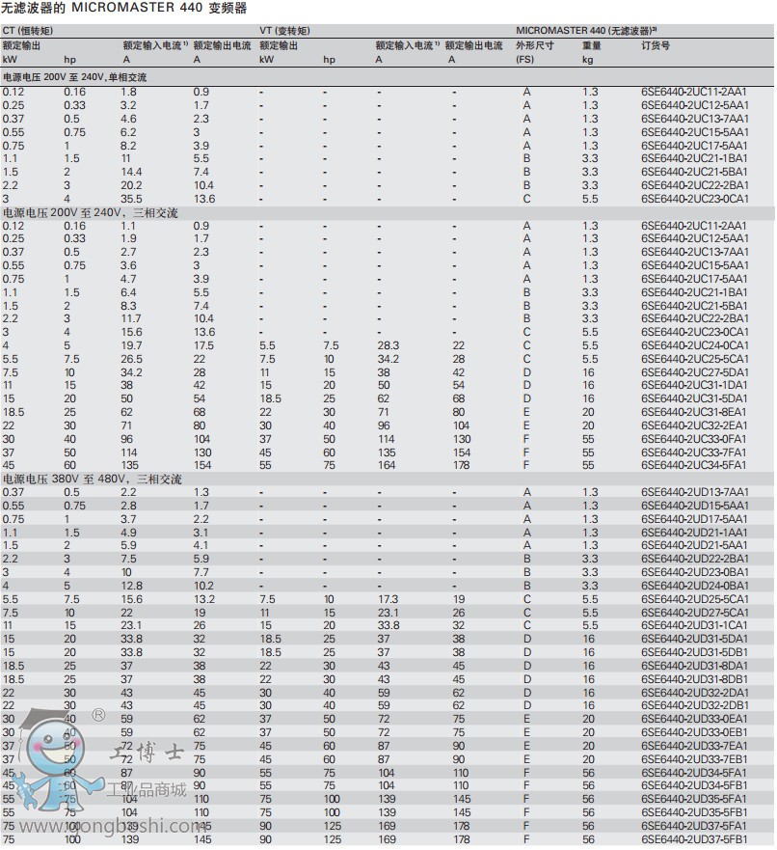
Task: Click section heading "电源电压 200V 至 240V, 三相交流"
Action: click(x=91, y=212)
